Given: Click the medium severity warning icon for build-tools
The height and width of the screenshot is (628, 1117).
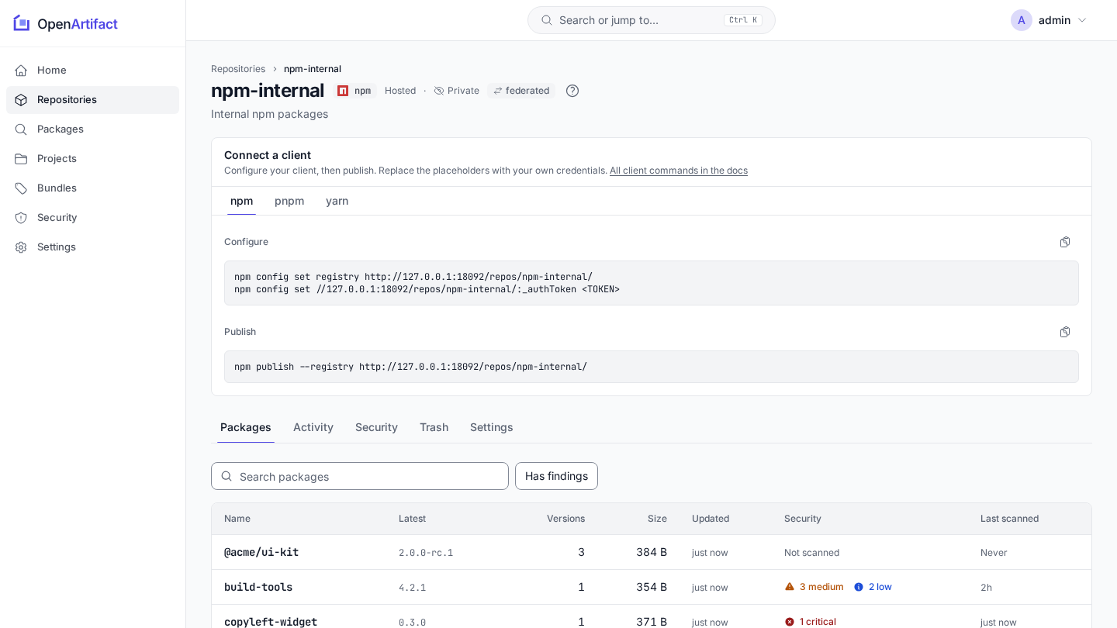Looking at the screenshot, I should (790, 587).
